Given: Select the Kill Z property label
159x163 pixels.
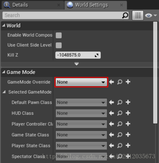Looking at the screenshot, I should tap(13, 55).
